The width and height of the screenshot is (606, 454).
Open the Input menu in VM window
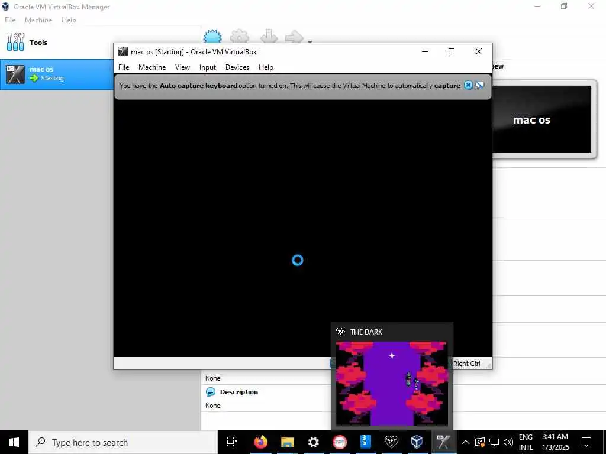[x=208, y=67]
